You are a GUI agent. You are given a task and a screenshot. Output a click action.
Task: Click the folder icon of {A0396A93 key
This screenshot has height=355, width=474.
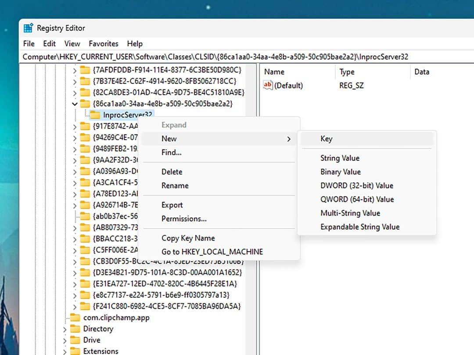point(85,171)
